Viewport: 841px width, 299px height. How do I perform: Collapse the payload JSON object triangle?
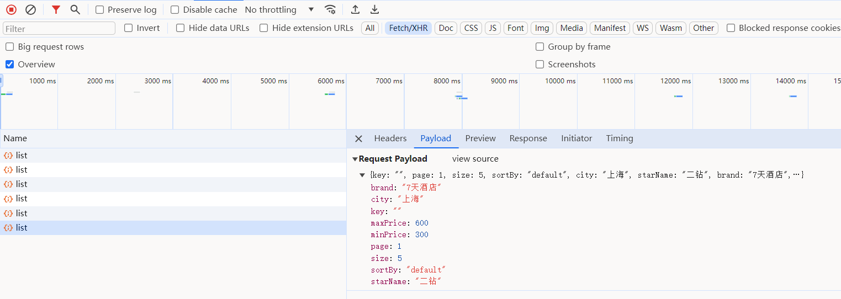pyautogui.click(x=362, y=175)
